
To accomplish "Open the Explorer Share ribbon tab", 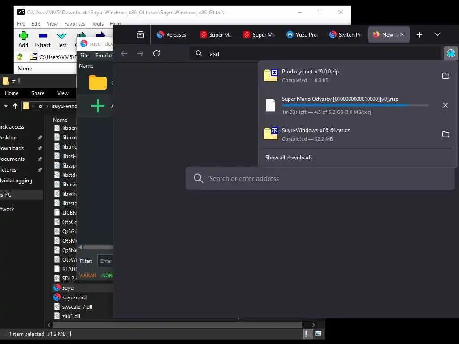I will 38,93.
